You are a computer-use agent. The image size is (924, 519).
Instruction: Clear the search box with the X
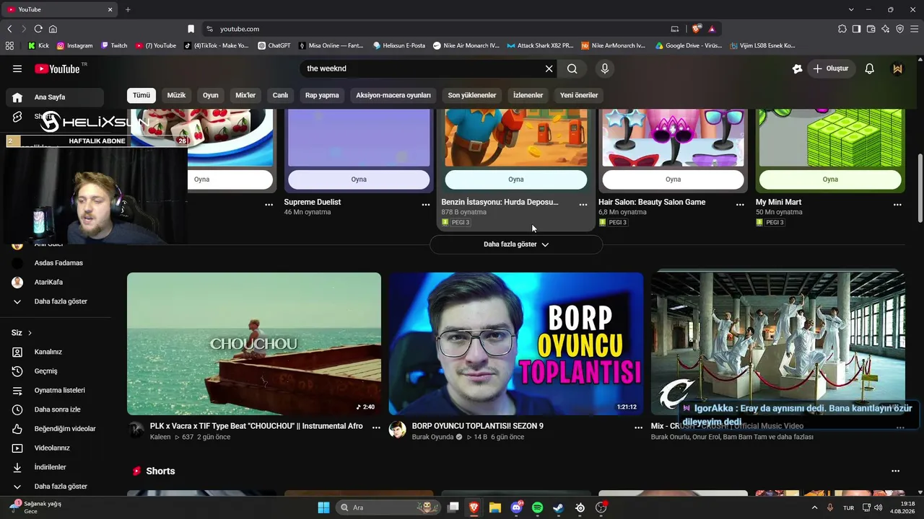(x=549, y=68)
